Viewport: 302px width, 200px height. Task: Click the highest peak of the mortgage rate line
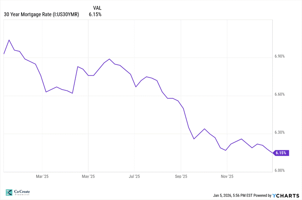pyautogui.click(x=9, y=40)
